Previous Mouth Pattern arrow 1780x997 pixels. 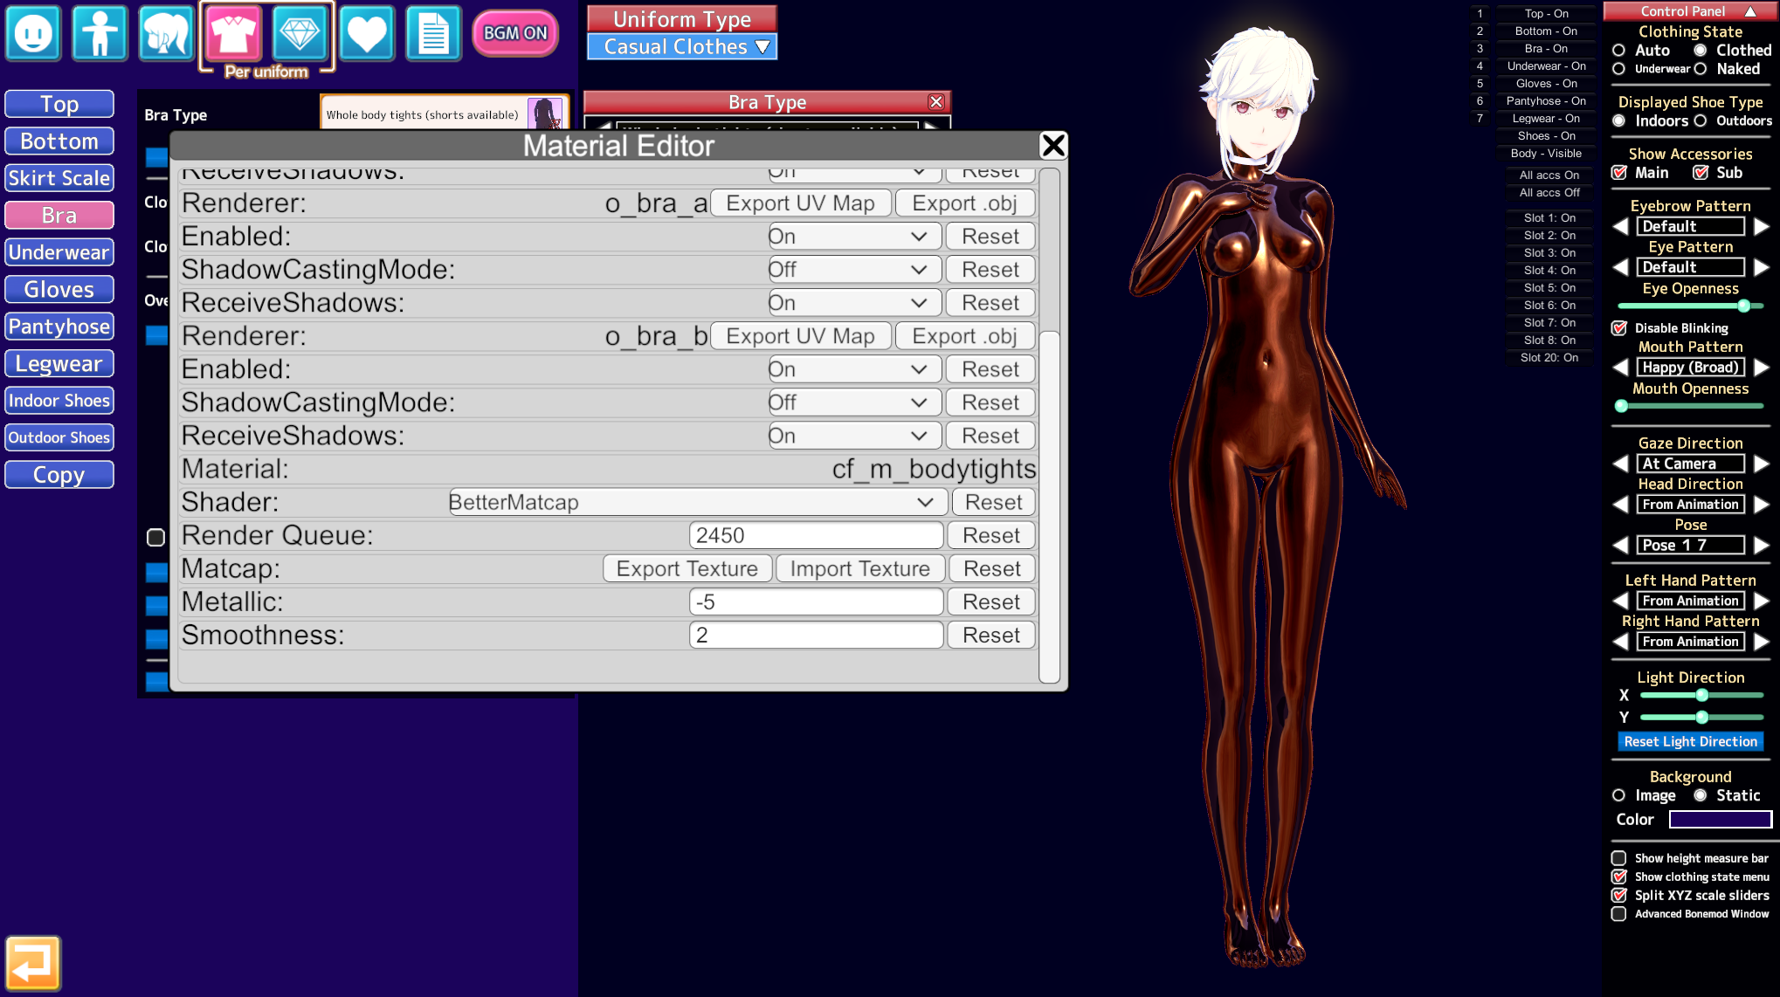coord(1621,368)
